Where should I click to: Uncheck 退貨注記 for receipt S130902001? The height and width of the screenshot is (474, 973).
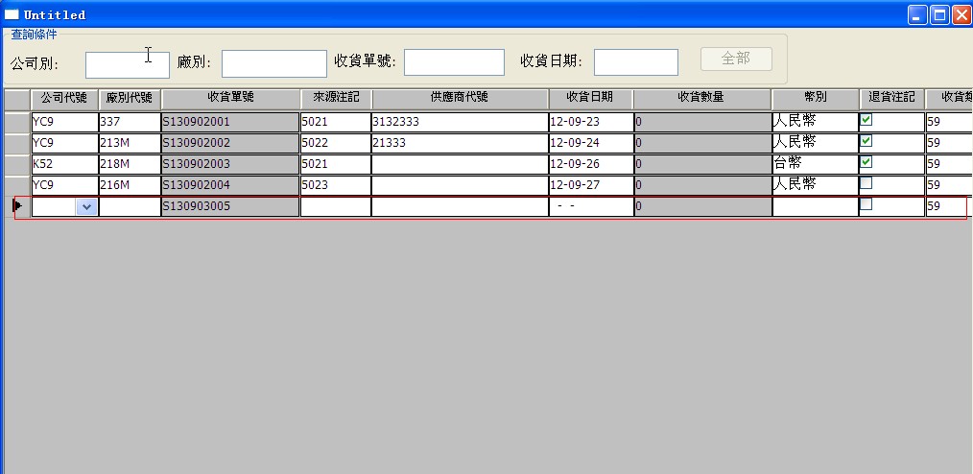866,121
